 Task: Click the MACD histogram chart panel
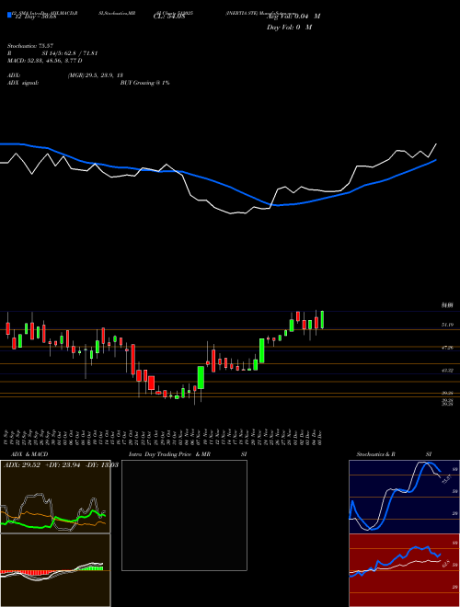(55, 570)
